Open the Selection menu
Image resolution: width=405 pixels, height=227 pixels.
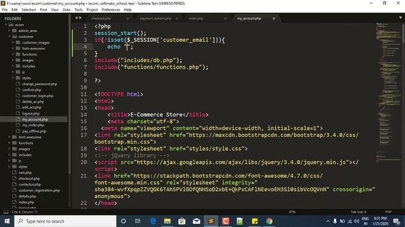[28, 10]
